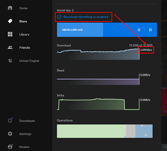The width and height of the screenshot is (167, 151).
Task: Select the Friends menu label
Action: point(25,48)
